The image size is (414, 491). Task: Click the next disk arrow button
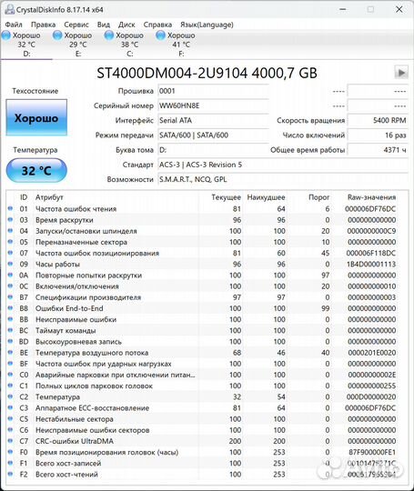(x=401, y=73)
